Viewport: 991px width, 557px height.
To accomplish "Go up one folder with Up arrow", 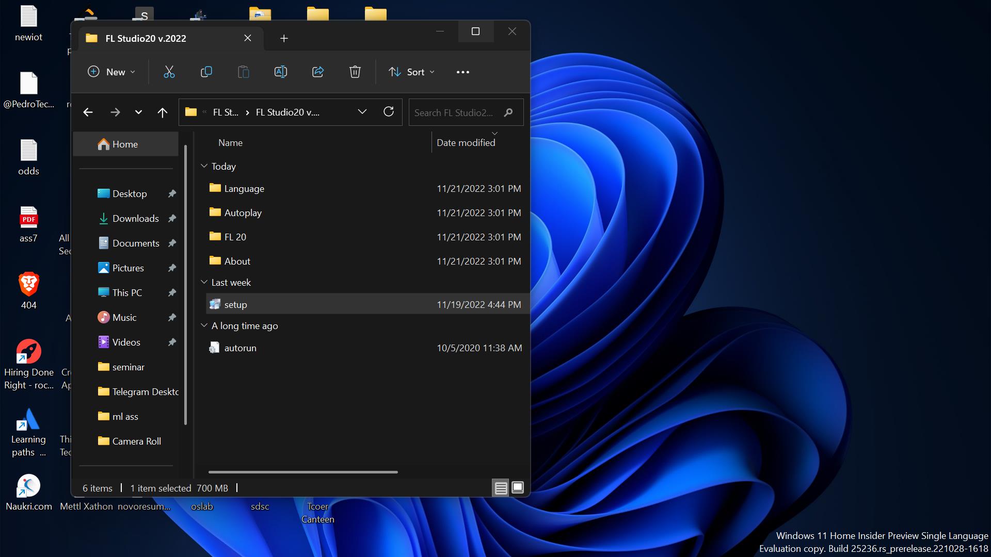I will coord(163,112).
